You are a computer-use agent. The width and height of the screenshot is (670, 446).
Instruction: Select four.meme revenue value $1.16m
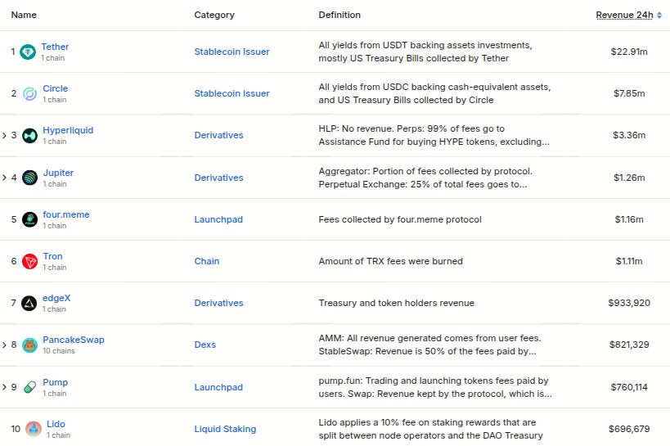point(629,219)
